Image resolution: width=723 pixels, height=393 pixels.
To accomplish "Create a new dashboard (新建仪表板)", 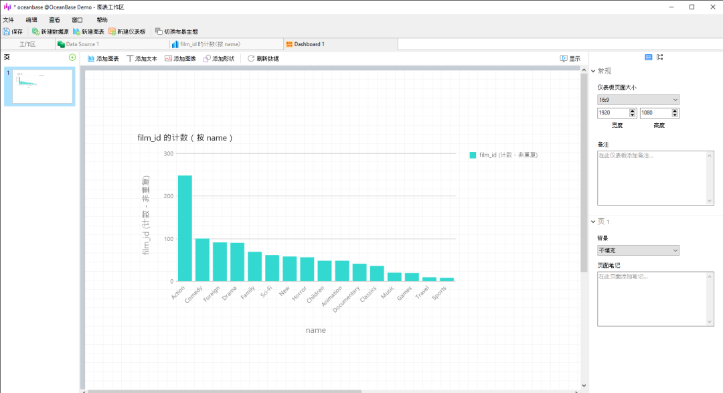I will (127, 32).
